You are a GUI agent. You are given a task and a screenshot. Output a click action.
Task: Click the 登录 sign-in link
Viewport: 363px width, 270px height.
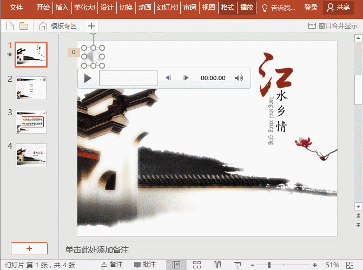tap(311, 8)
